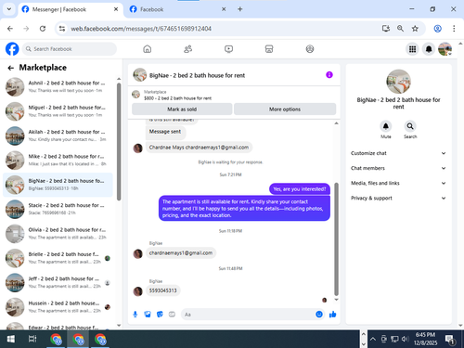The image size is (464, 348).
Task: Reload the page
Action: [43, 29]
